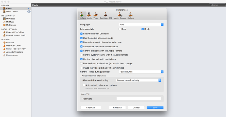
Task: Click the Channels.com cone icon
Action: coord(4,55)
